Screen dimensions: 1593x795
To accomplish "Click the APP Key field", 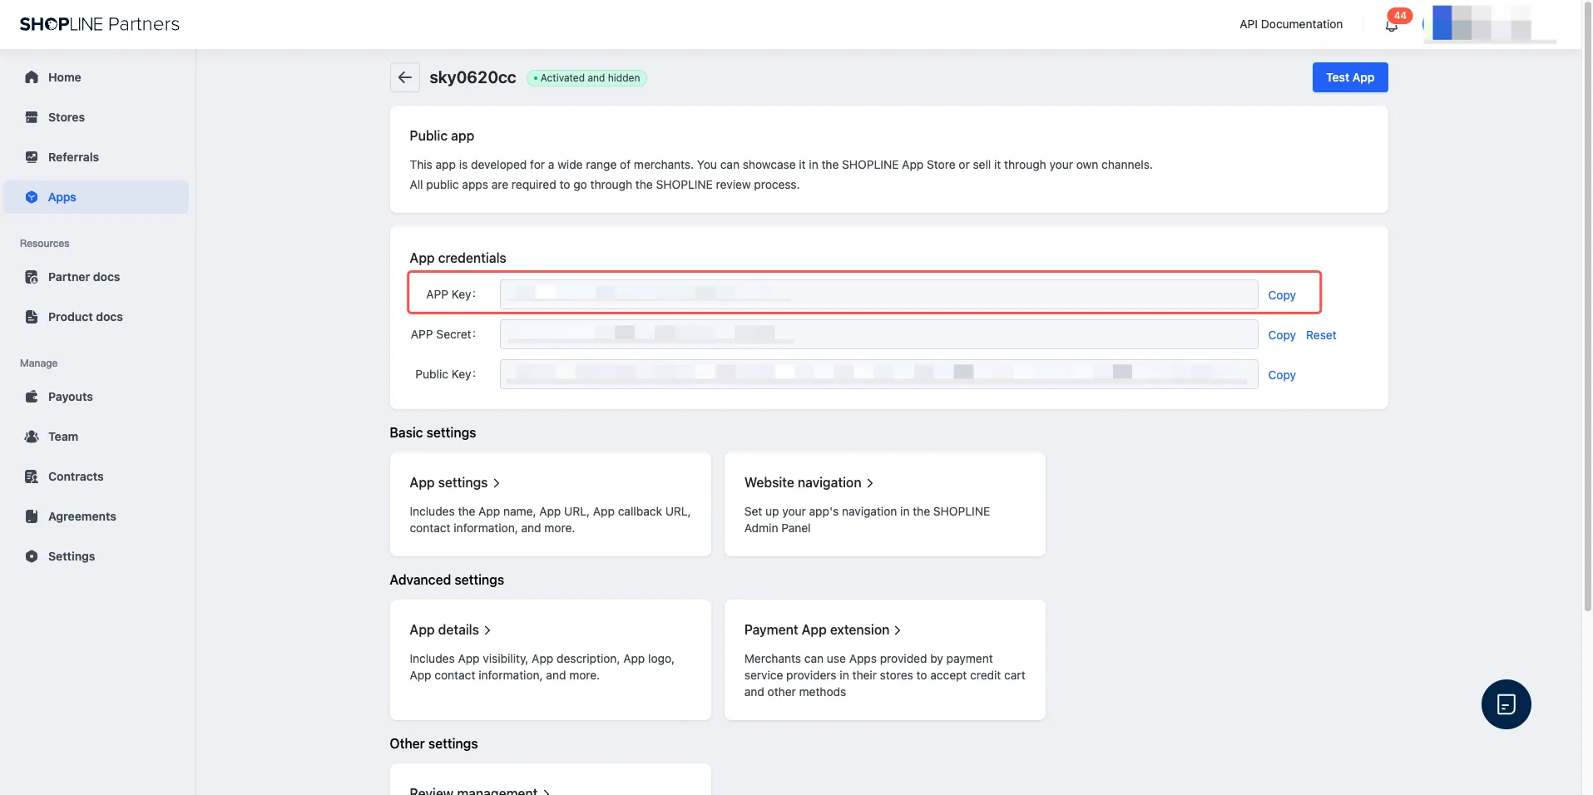I will click(878, 294).
